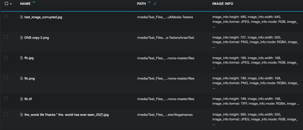The height and width of the screenshot is (130, 303).
Task: Click the file icon next to ffc.jpg
Action: click(22, 58)
